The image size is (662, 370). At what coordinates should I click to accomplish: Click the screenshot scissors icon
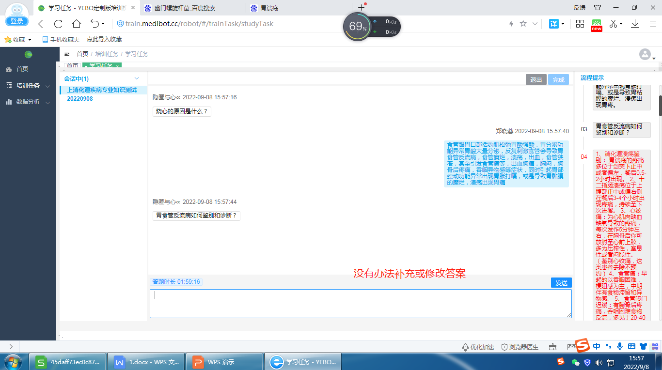click(x=614, y=24)
